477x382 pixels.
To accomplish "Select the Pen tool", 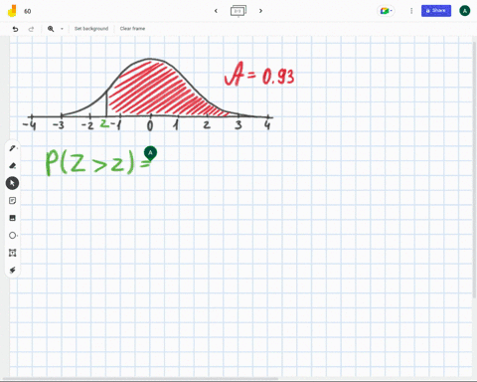I will click(12, 148).
